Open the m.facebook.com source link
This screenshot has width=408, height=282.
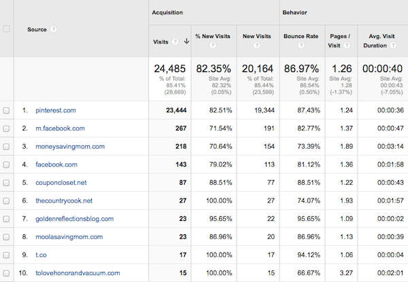click(x=60, y=128)
